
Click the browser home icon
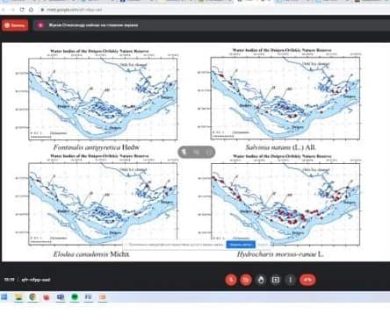pyautogui.click(x=31, y=10)
